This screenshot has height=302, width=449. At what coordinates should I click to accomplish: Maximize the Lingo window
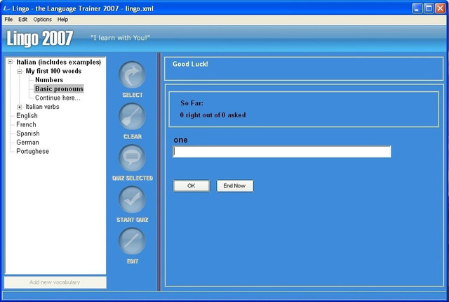point(429,8)
